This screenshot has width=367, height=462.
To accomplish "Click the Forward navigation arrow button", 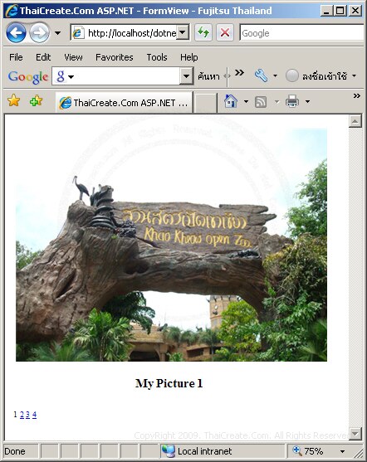I will [40, 32].
